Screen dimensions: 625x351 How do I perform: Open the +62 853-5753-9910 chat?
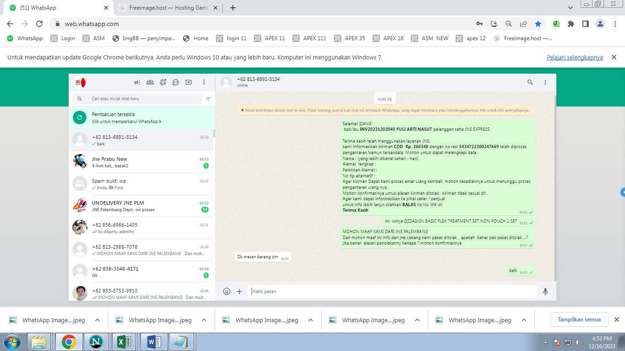pyautogui.click(x=141, y=292)
